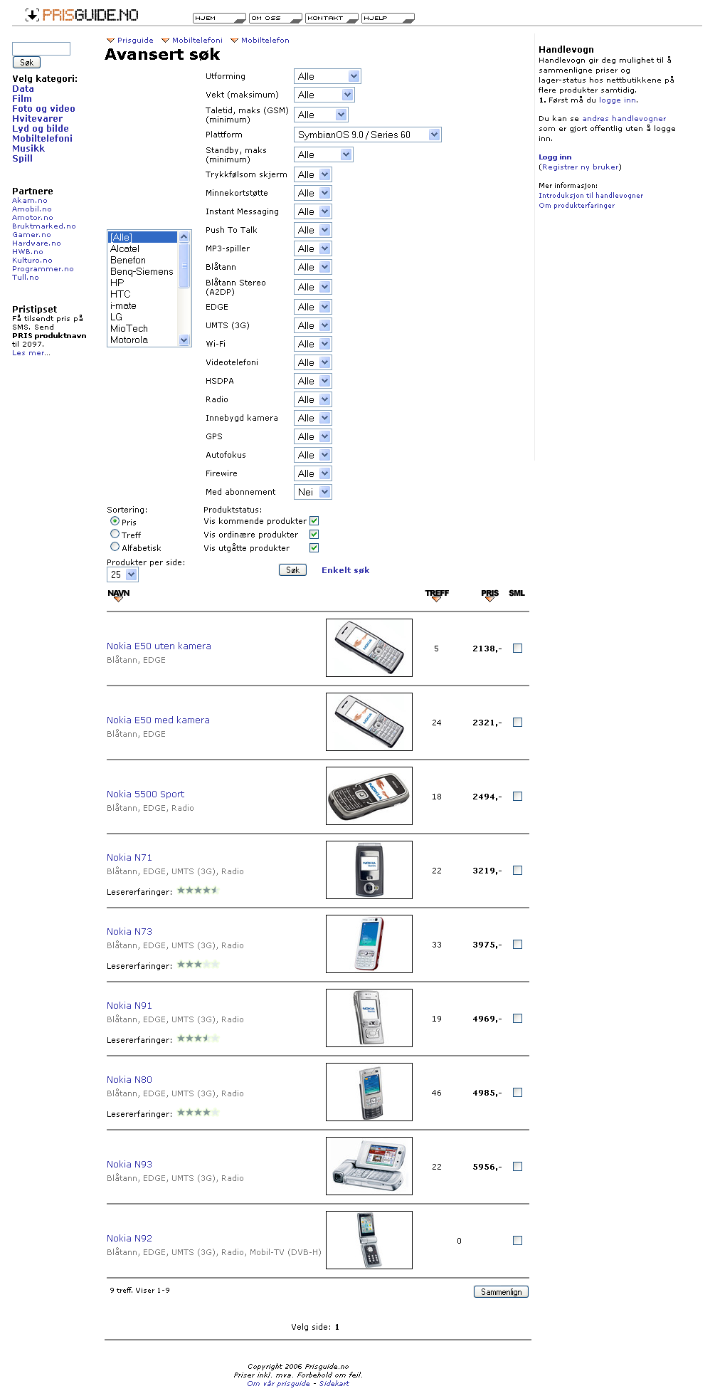
Task: Select Pris sorting radio button
Action: (115, 521)
